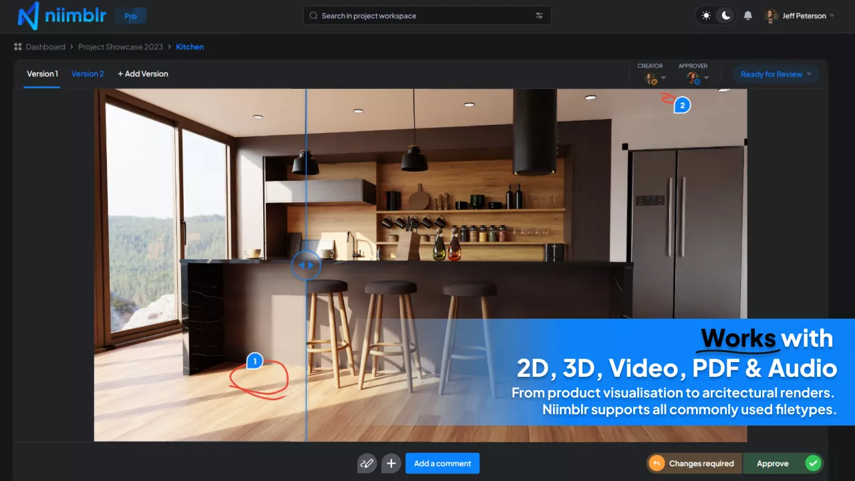Switch to light mode with sun icon

tap(706, 16)
